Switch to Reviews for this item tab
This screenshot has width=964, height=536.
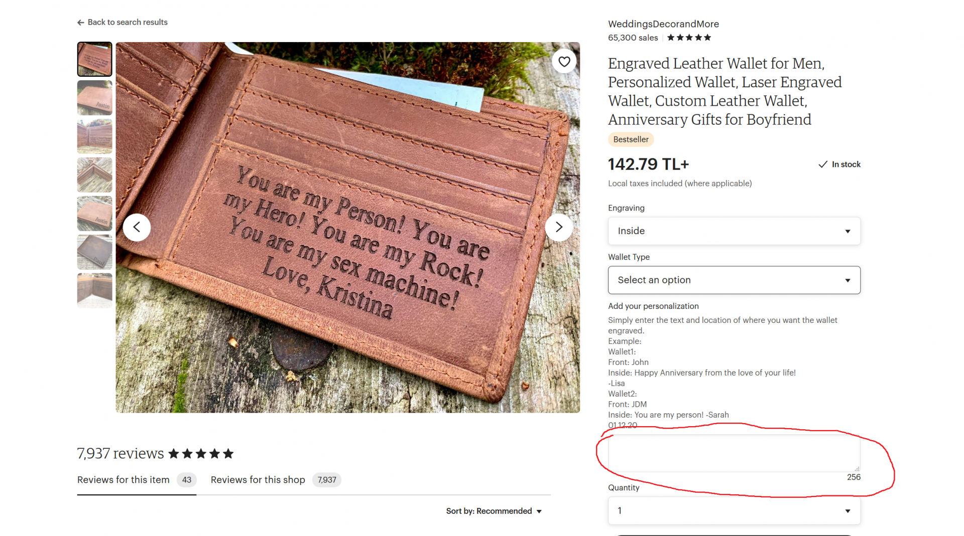tap(137, 480)
